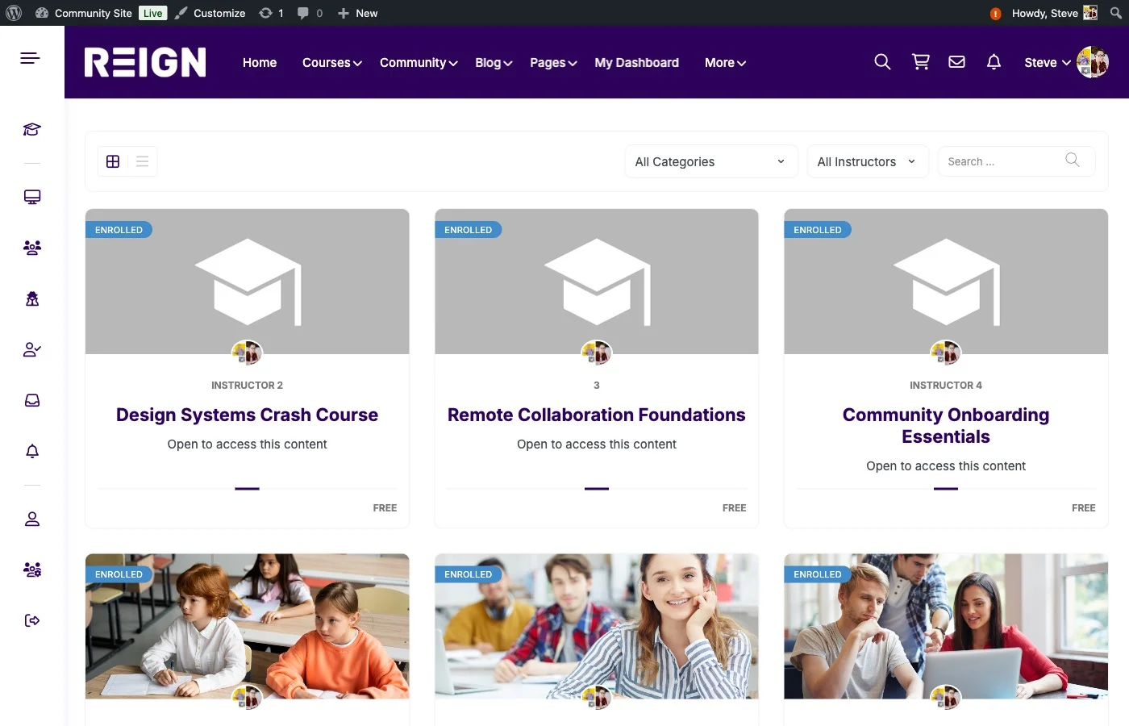The width and height of the screenshot is (1129, 726).
Task: Click Customize in the admin bar
Action: coord(210,13)
